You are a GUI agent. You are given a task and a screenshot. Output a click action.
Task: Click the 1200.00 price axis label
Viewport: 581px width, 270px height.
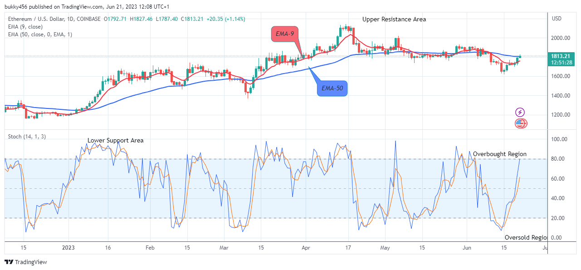click(561, 115)
